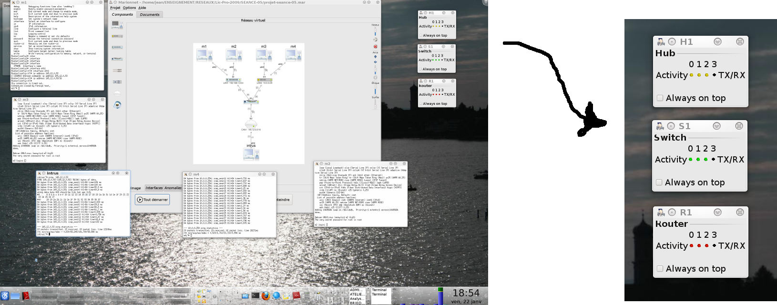Select the LAN2 hub H1 device in the diagram

tap(264, 80)
